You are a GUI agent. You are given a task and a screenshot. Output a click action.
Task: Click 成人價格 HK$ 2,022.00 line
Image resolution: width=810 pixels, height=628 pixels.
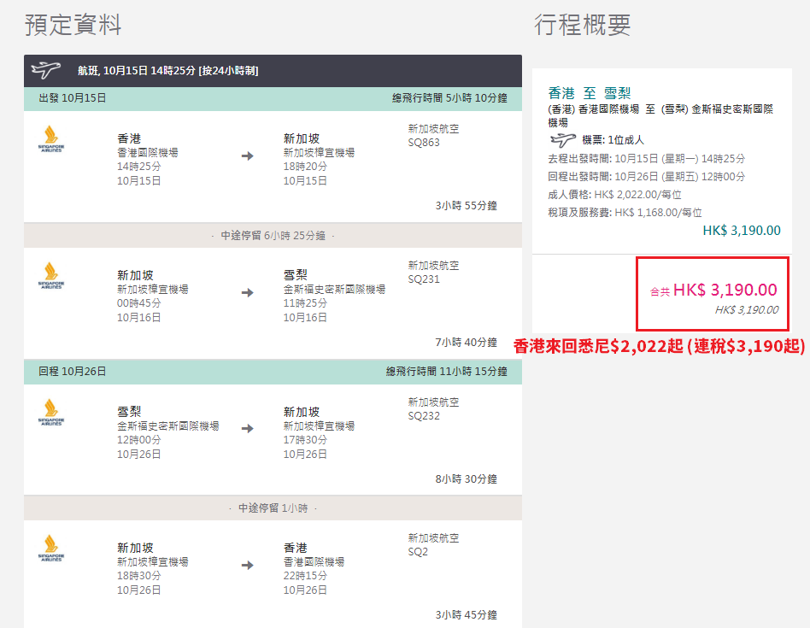tap(614, 195)
